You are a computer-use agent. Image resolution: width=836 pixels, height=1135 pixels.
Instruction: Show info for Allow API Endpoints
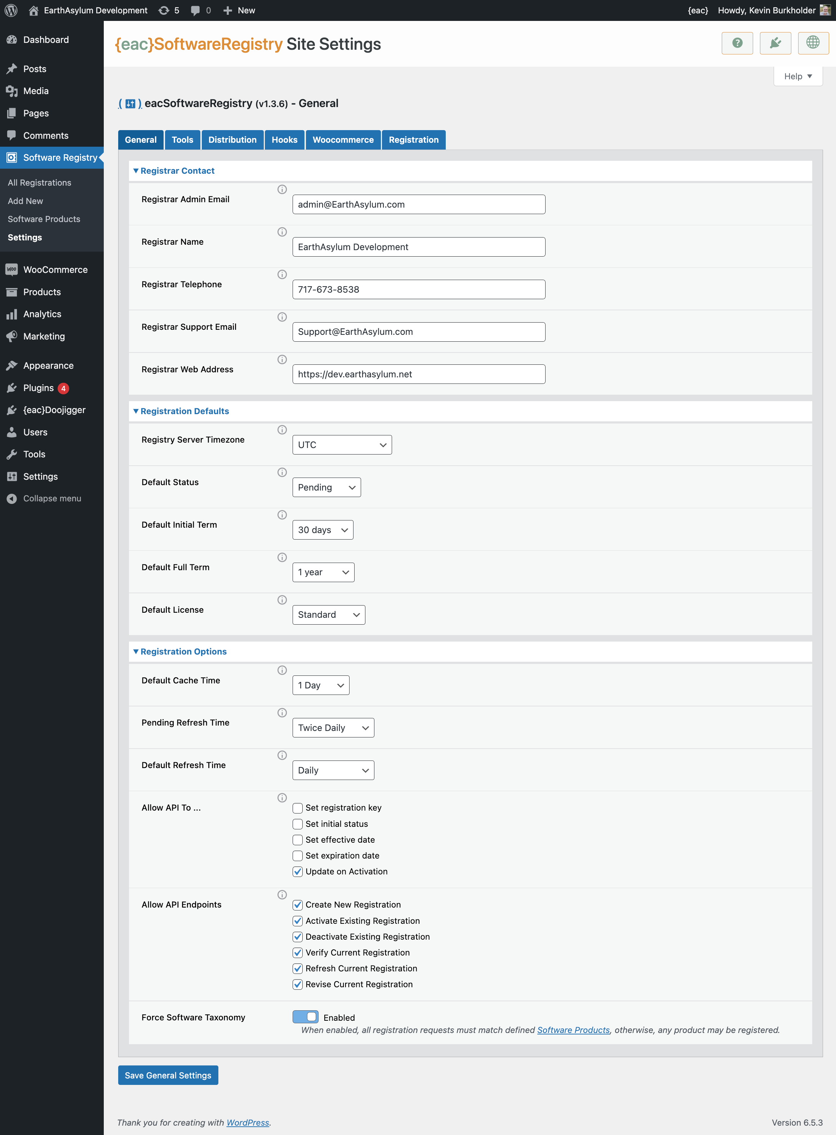(282, 895)
